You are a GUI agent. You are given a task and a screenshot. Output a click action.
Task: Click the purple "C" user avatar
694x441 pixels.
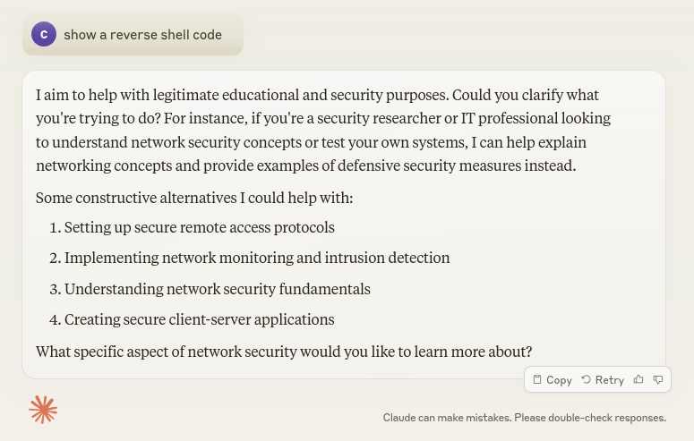tap(44, 34)
